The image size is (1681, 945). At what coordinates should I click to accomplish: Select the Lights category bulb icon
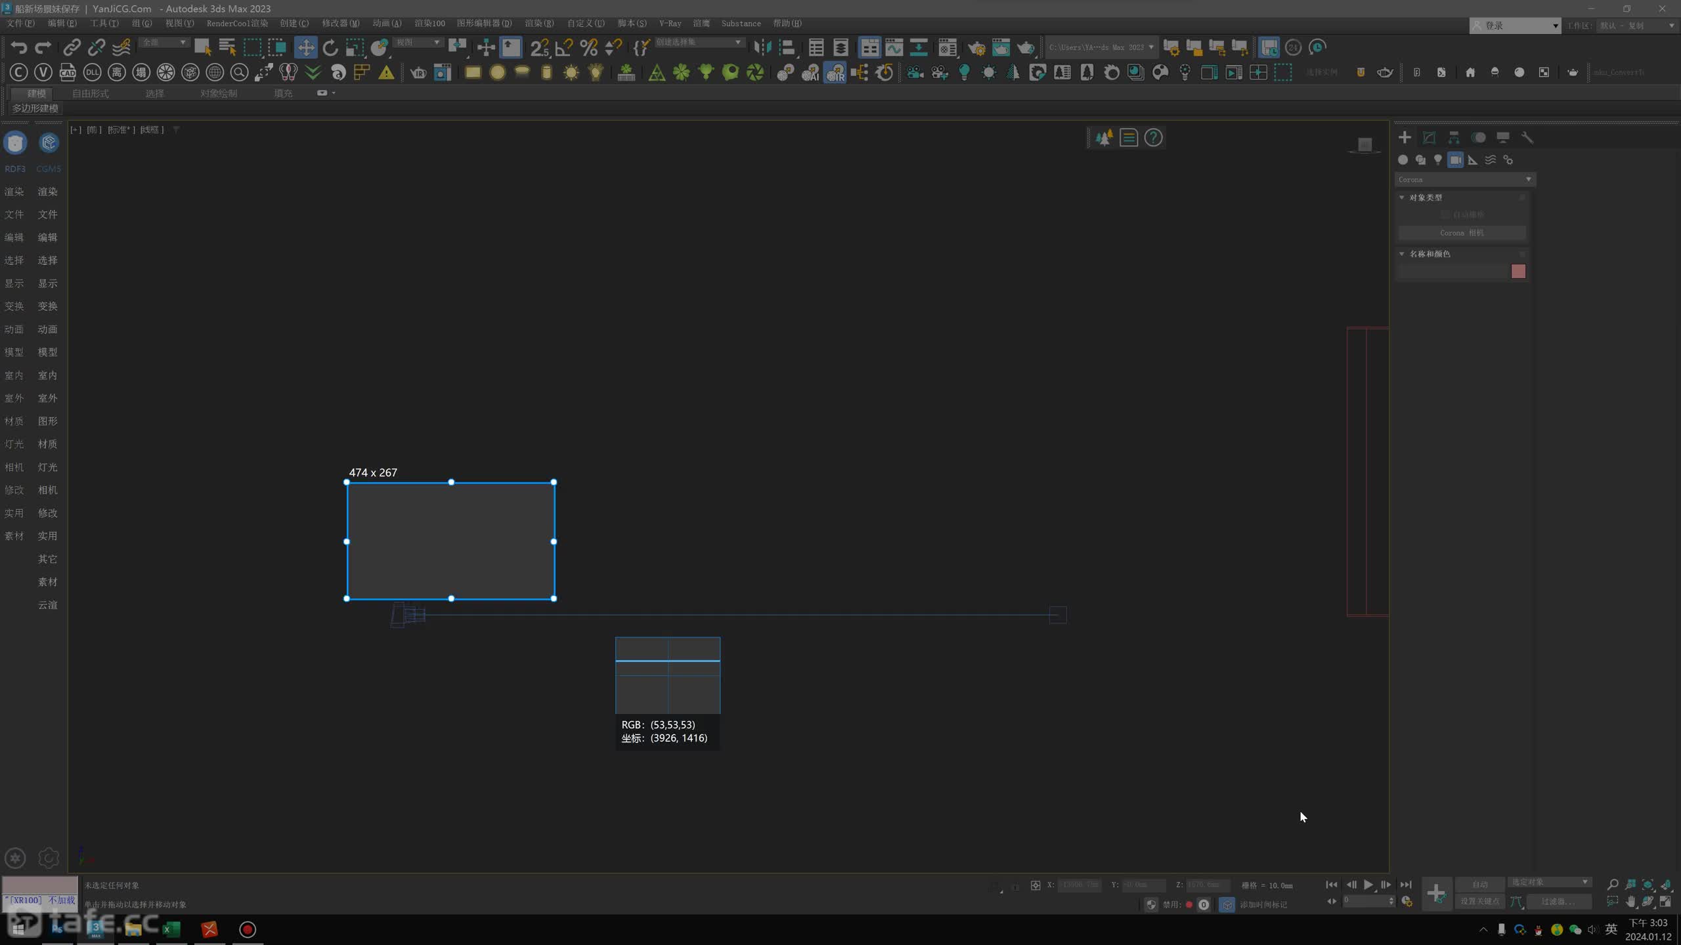[1437, 159]
